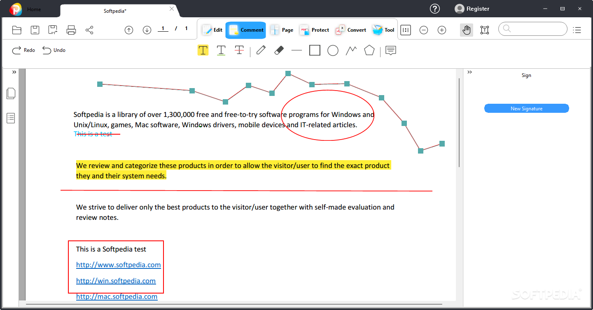Share the document with the share icon
The width and height of the screenshot is (593, 310).
[89, 30]
